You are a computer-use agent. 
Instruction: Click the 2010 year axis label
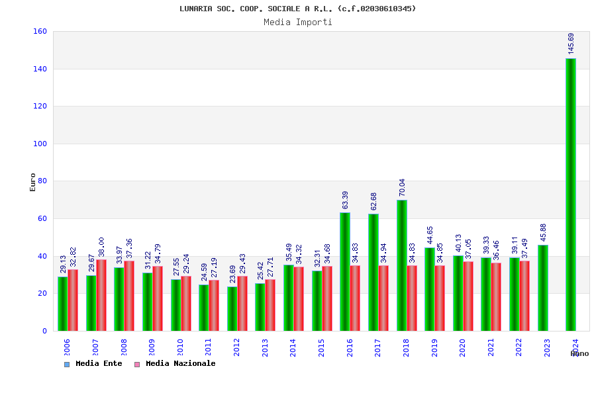pos(180,347)
